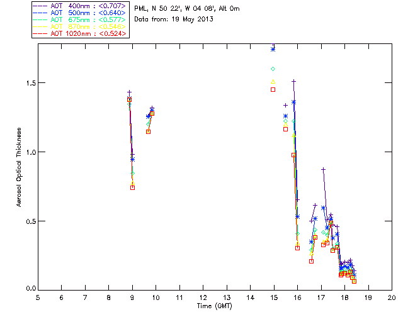This screenshot has width=403, height=322.
Task: Click the y-axis label 1.0
Action: click(31, 152)
